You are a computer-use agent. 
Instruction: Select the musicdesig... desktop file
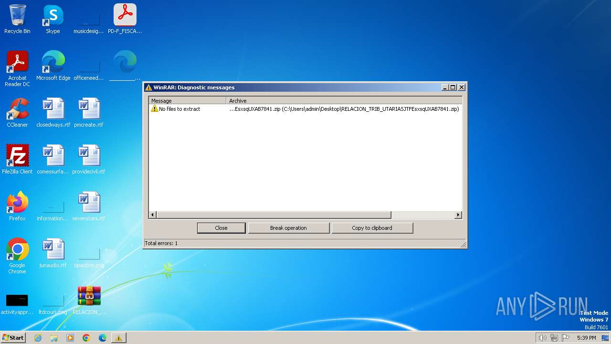[x=89, y=19]
